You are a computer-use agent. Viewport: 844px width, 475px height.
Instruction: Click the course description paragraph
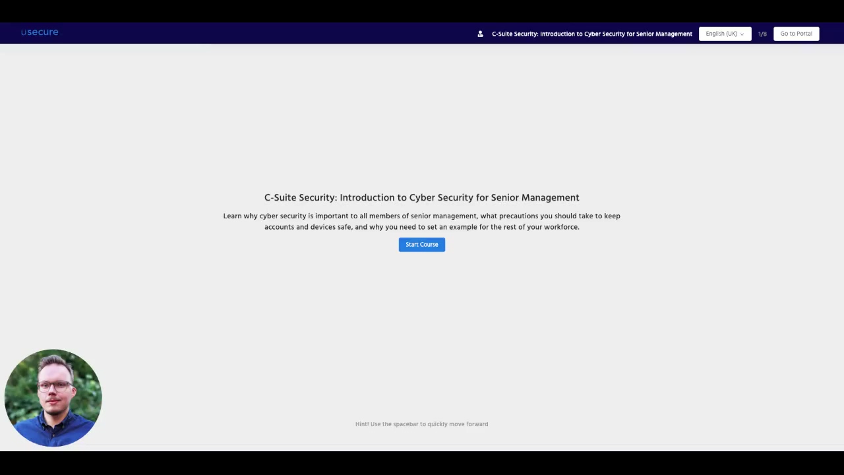(x=421, y=221)
